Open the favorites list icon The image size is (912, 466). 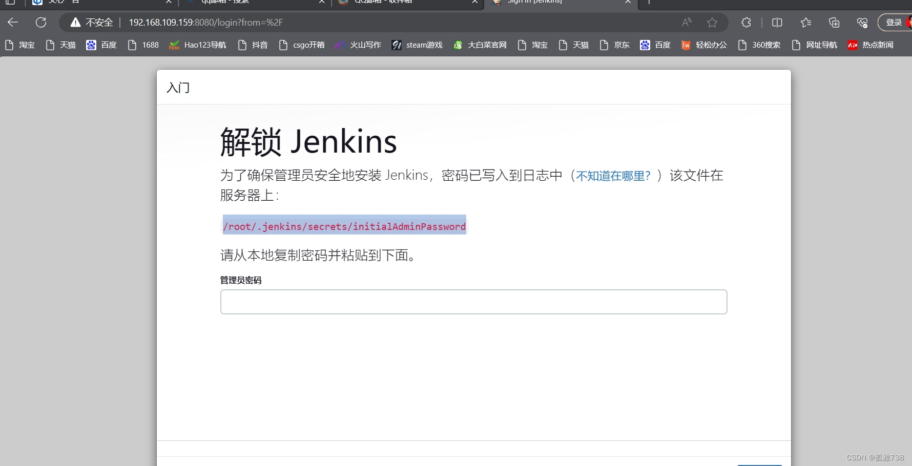coord(806,22)
